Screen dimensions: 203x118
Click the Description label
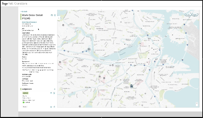pyautogui.click(x=26, y=33)
